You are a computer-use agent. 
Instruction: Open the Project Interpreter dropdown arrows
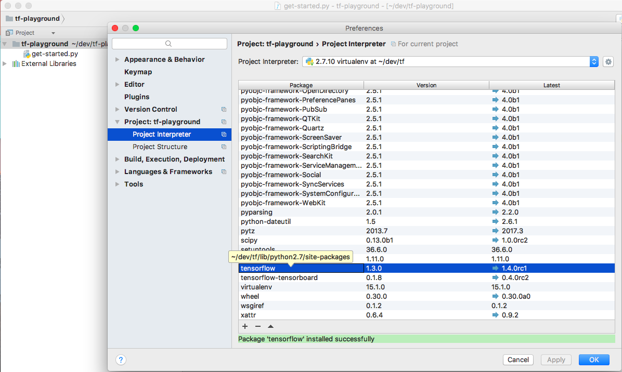594,62
